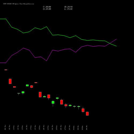Click the green candlestick above 24 Nov
134x134 pixels.
(53, 102)
